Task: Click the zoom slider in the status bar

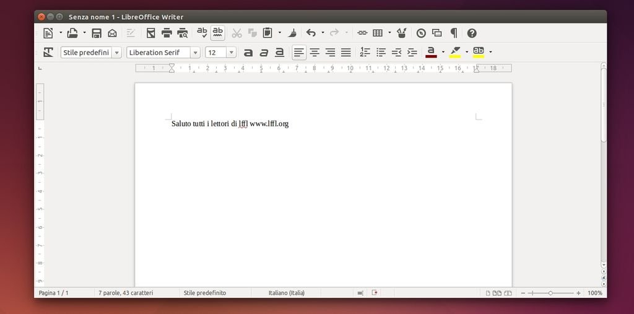Action: coord(550,293)
